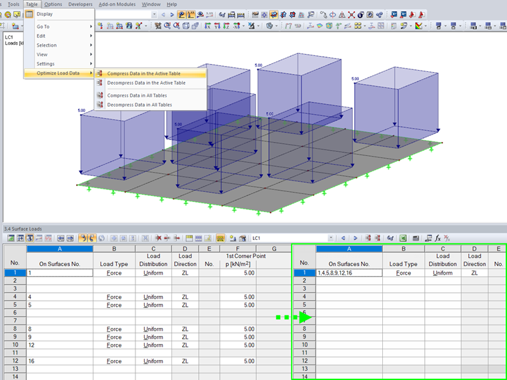
Task: Toggle the highlighted yellow keyboard-like table button
Action: 221,238
